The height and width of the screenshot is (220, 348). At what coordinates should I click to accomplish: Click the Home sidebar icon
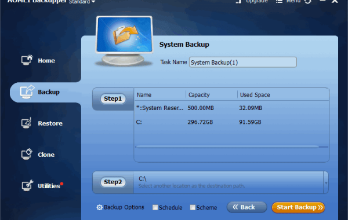[27, 60]
